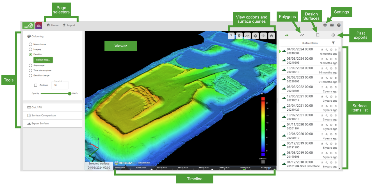Download the 04/06/2024 surface item
Image resolution: width=374 pixels, height=184 pixels.
click(322, 50)
